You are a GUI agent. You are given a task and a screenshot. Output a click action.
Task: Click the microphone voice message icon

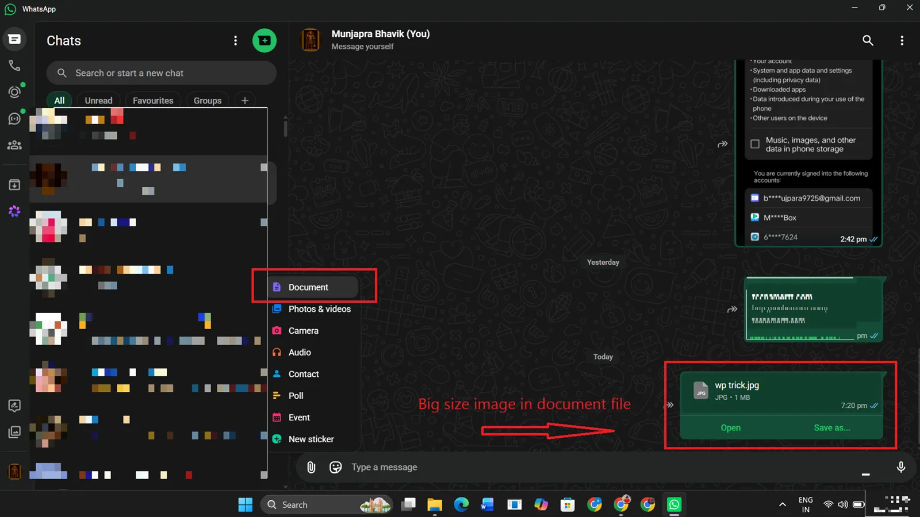point(901,467)
